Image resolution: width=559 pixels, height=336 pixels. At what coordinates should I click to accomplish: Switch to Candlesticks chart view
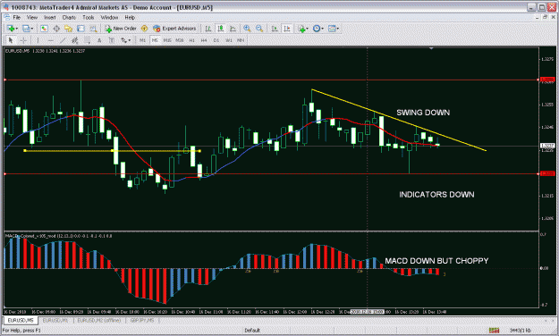coord(221,29)
